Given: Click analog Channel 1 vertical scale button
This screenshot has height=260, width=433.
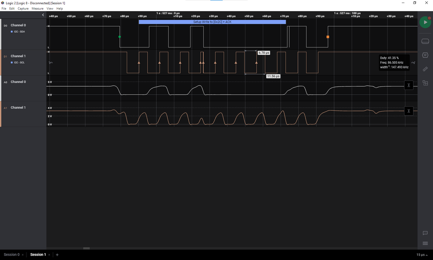Looking at the screenshot, I should coord(409,111).
